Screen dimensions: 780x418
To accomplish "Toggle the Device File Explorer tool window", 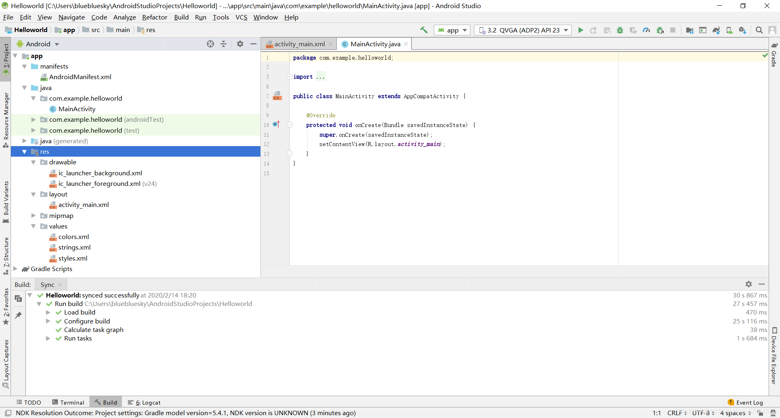I will coord(774,356).
